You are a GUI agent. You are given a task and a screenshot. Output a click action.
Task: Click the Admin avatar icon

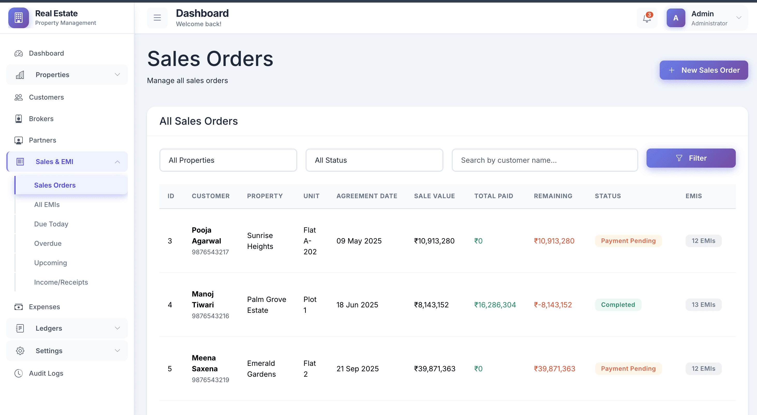[x=676, y=18]
